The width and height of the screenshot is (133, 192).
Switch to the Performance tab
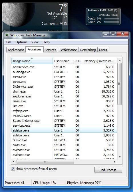(68, 50)
